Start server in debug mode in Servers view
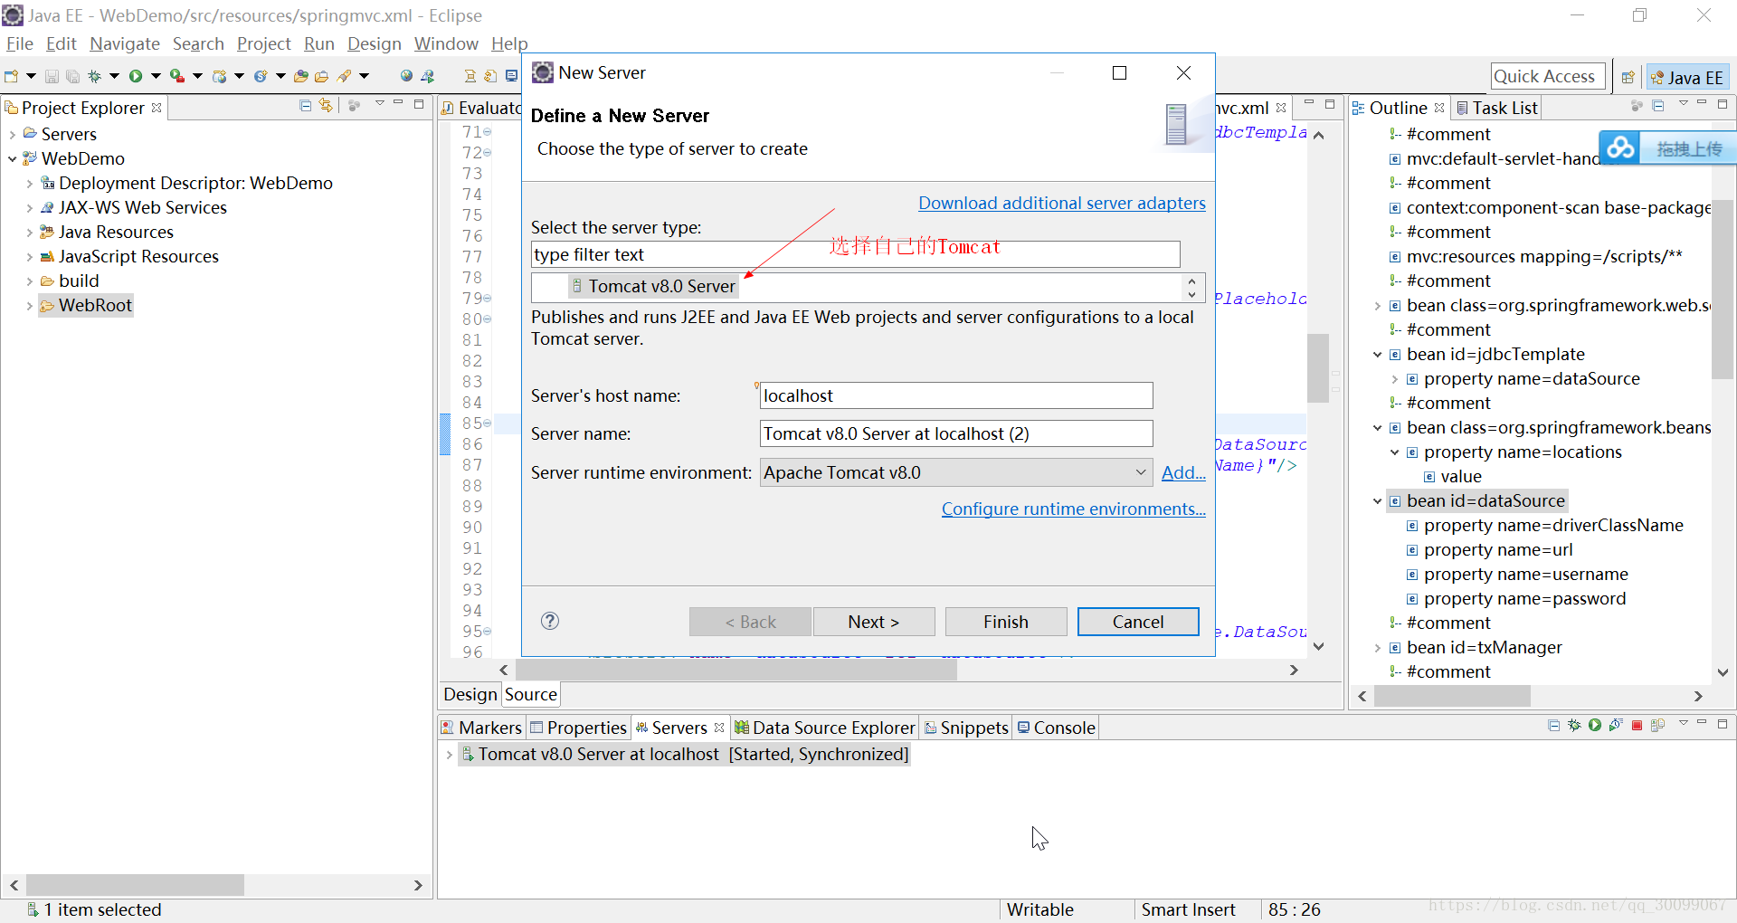This screenshot has height=923, width=1737. pos(1574,725)
